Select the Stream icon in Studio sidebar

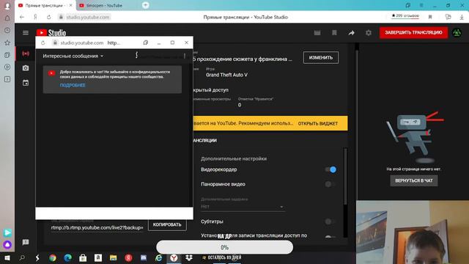(x=26, y=54)
